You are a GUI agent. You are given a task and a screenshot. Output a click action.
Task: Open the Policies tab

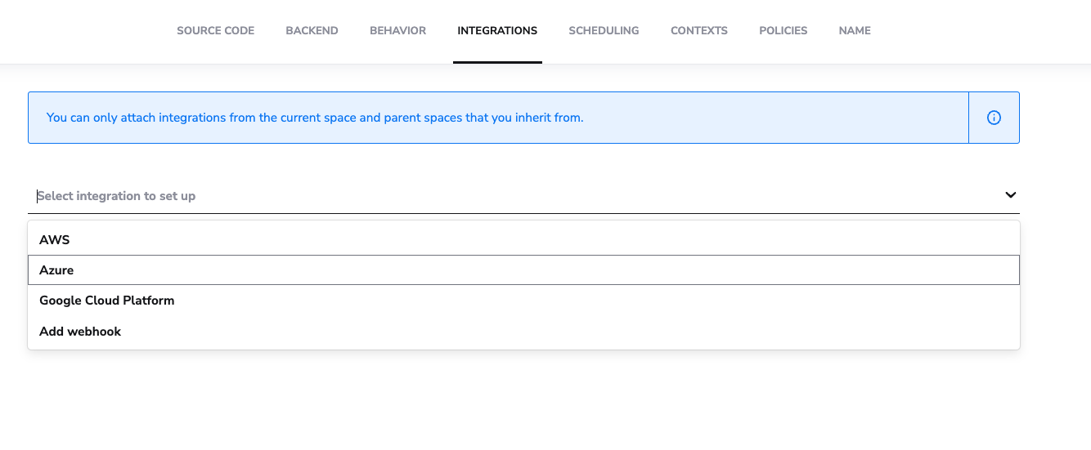coord(783,31)
